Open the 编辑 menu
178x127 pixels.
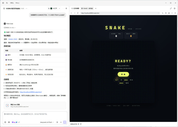click(x=12, y=3)
